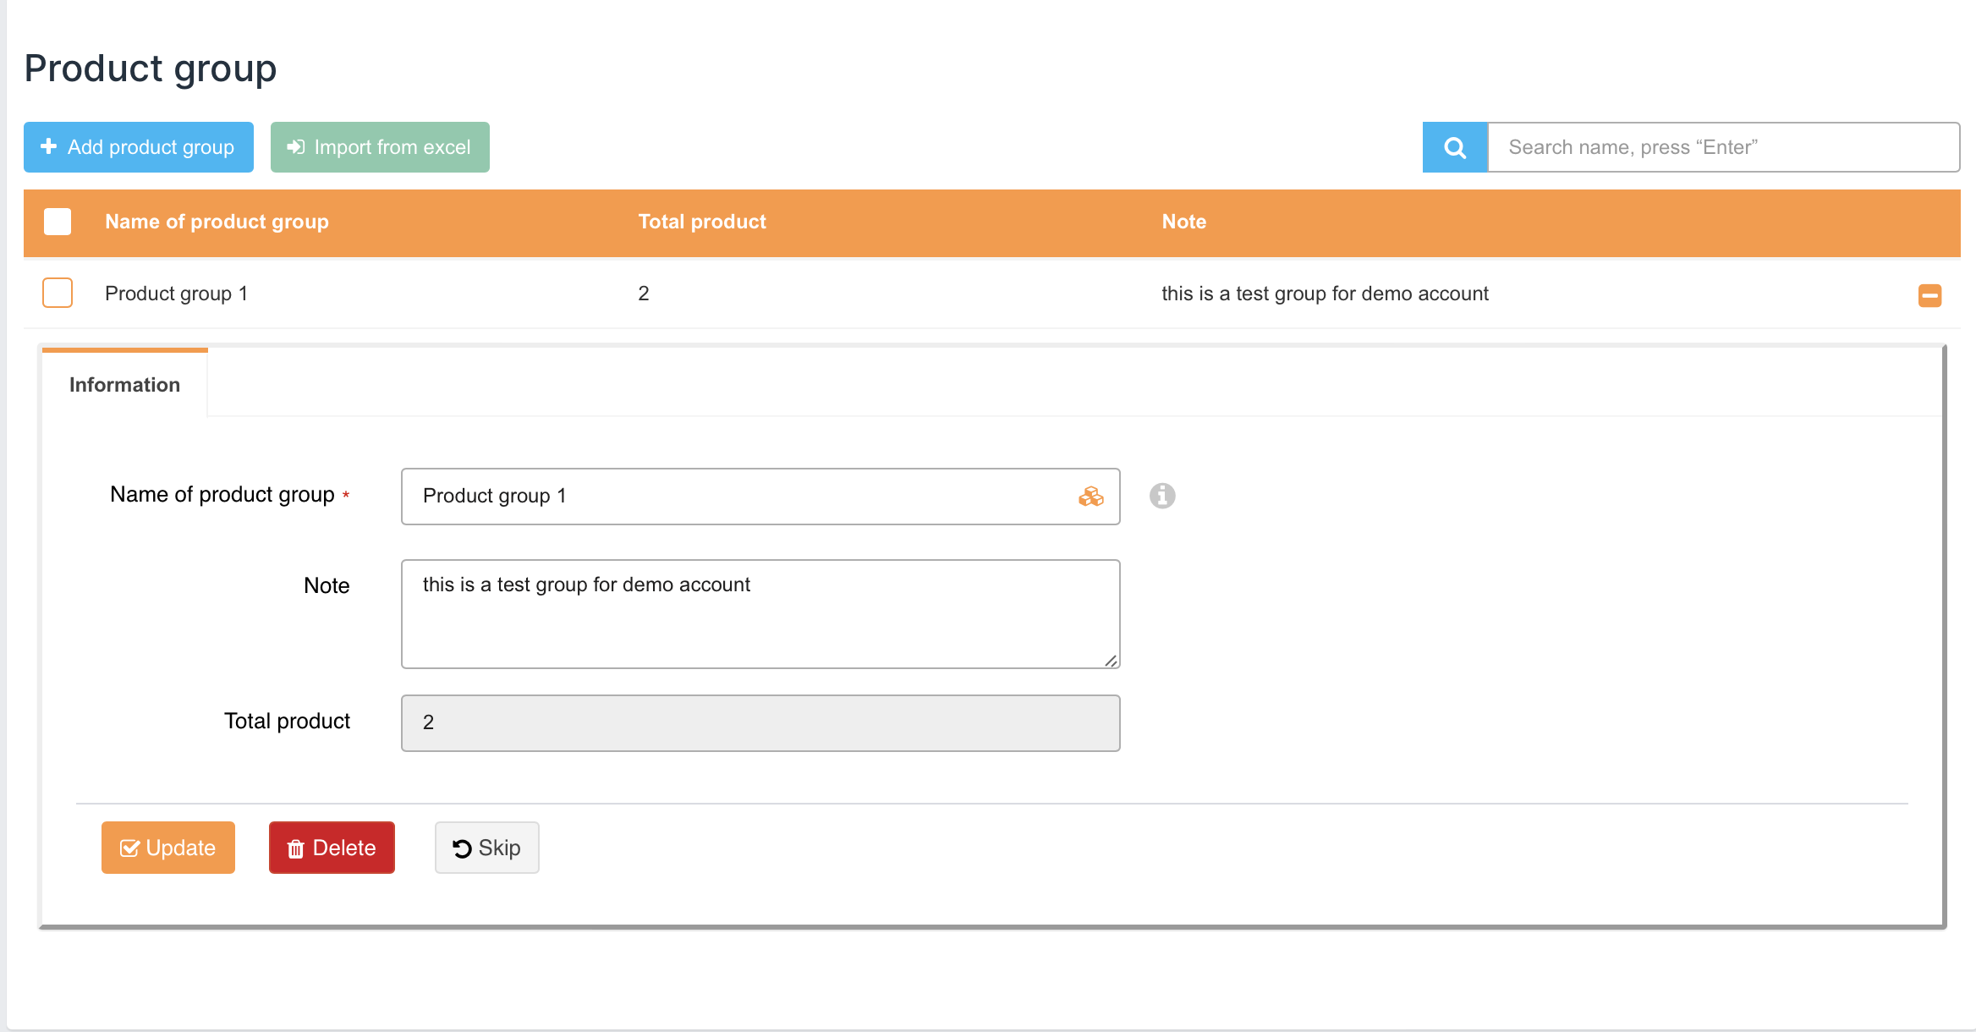Click the red Delete button
Screen dimensions: 1976x1032
click(x=332, y=848)
